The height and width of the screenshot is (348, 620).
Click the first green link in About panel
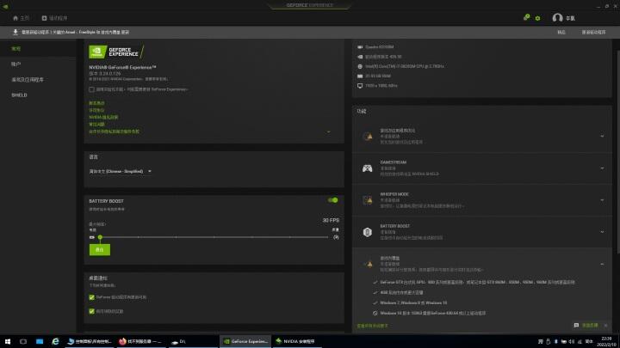pos(96,103)
